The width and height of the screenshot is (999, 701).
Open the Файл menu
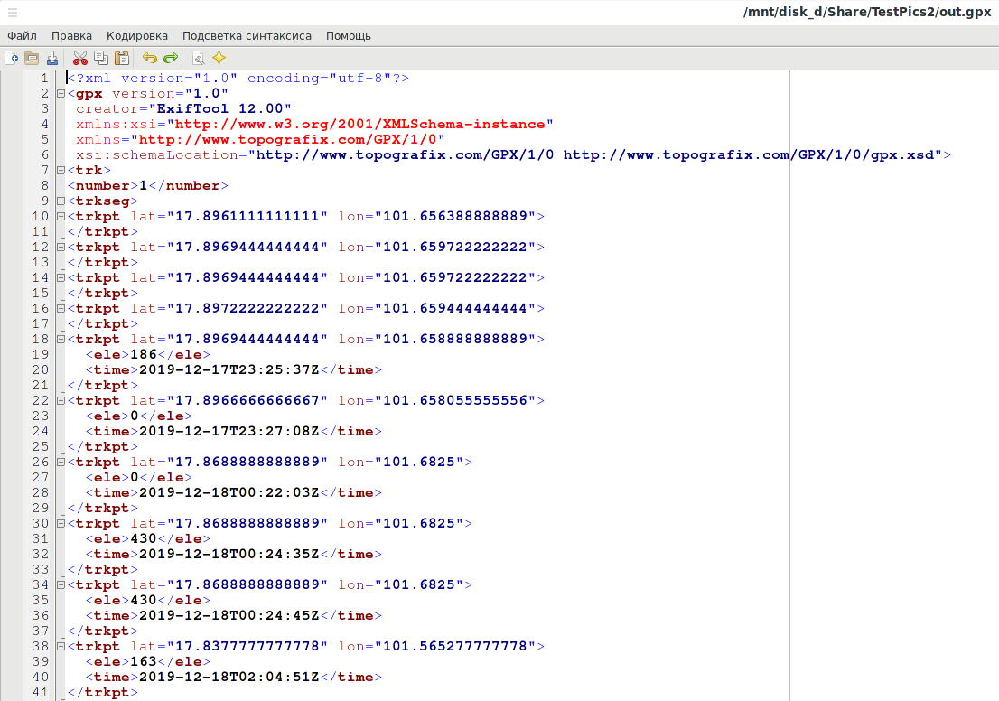(x=22, y=36)
